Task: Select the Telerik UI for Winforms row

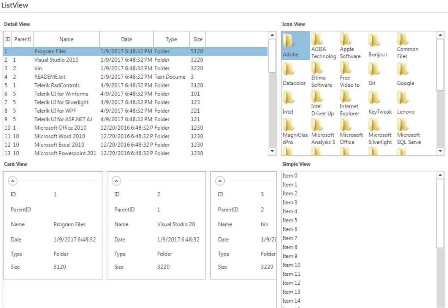Action: (135, 94)
